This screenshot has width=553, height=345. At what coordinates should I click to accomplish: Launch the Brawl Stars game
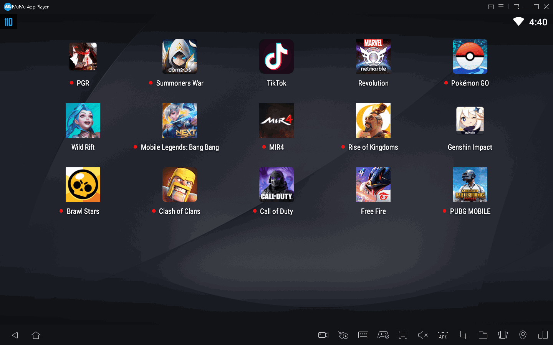pyautogui.click(x=83, y=185)
